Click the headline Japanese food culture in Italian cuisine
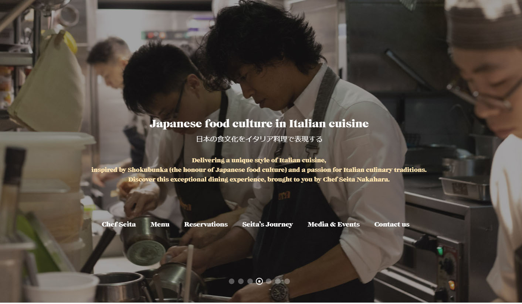The width and height of the screenshot is (522, 304). coord(259,124)
